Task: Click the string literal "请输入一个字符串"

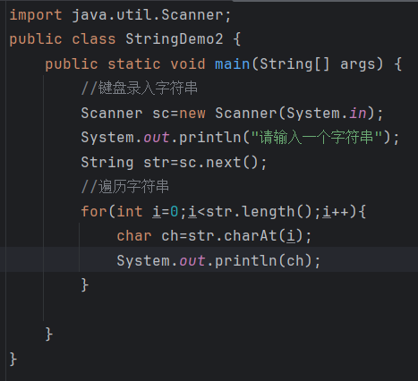Action: 317,138
